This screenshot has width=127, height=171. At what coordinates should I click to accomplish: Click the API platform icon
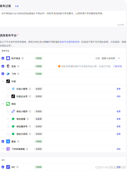pyautogui.click(x=8, y=167)
